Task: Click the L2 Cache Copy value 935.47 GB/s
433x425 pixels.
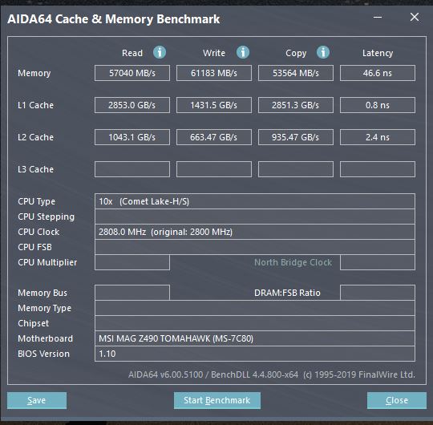Action: pyautogui.click(x=296, y=137)
